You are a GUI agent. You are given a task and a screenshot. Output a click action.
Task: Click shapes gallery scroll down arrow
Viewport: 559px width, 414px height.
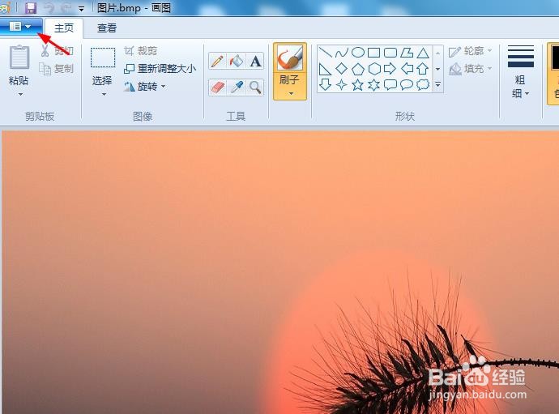click(437, 69)
